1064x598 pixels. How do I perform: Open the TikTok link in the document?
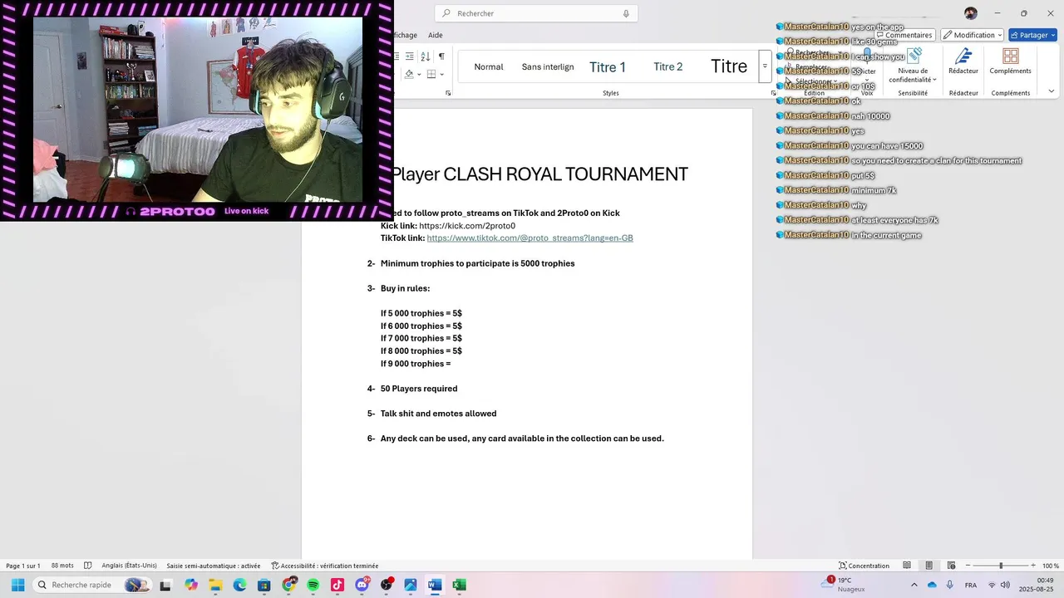(x=530, y=238)
